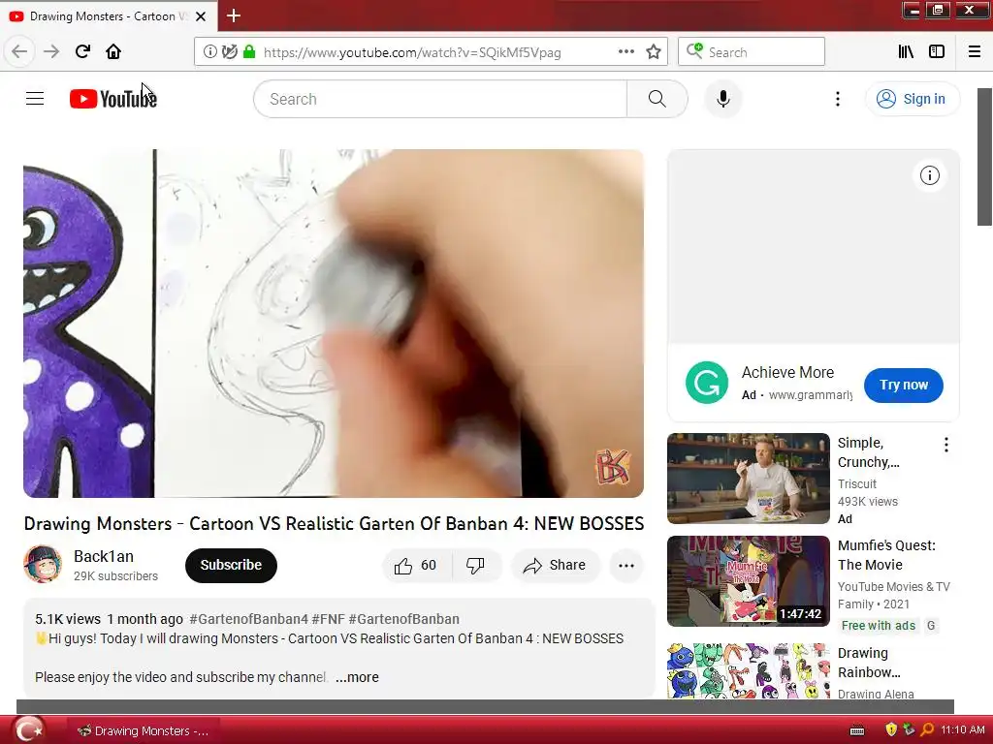Click the channel watermark logo on video
The height and width of the screenshot is (744, 993).
[x=613, y=467]
